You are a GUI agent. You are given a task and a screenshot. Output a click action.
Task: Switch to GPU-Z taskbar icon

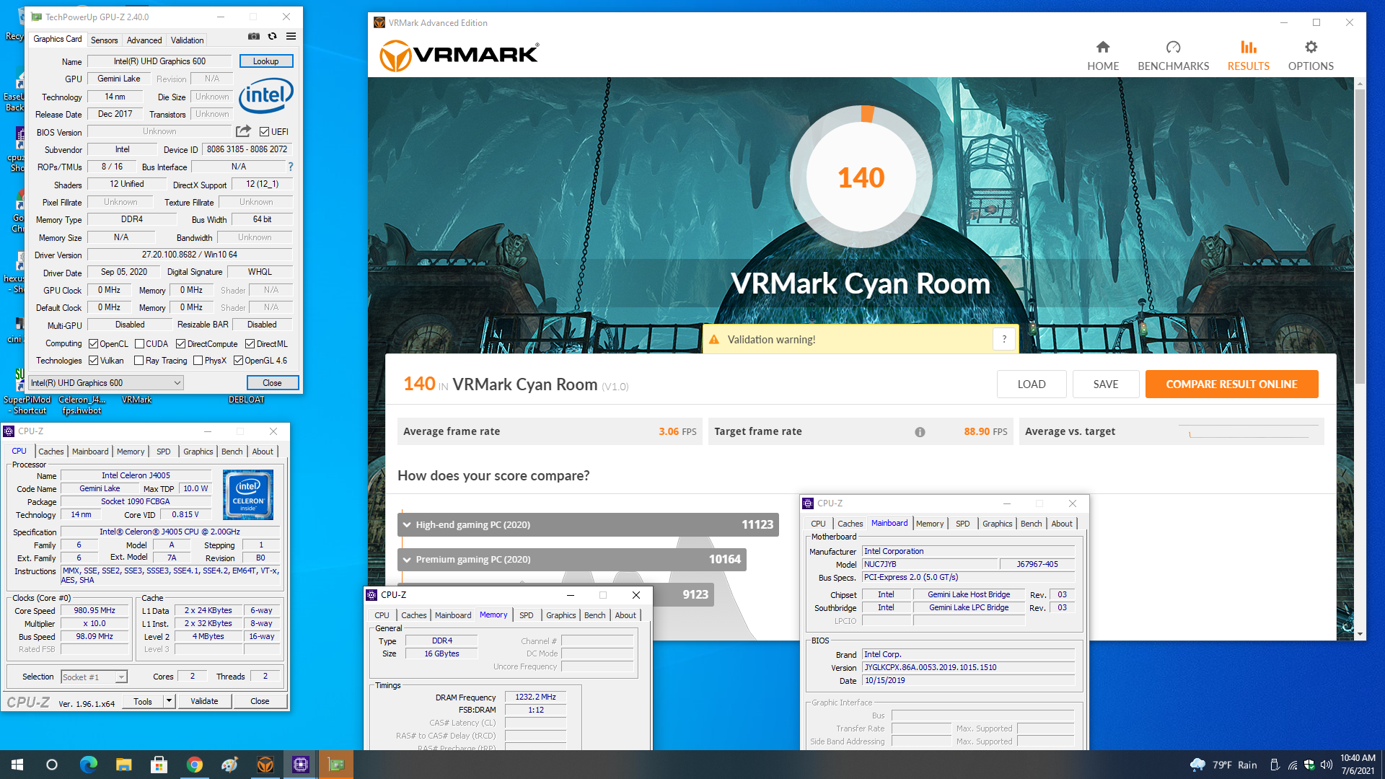point(335,765)
